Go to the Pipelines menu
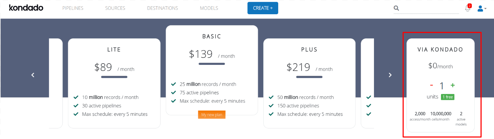The height and width of the screenshot is (139, 494). click(x=73, y=8)
